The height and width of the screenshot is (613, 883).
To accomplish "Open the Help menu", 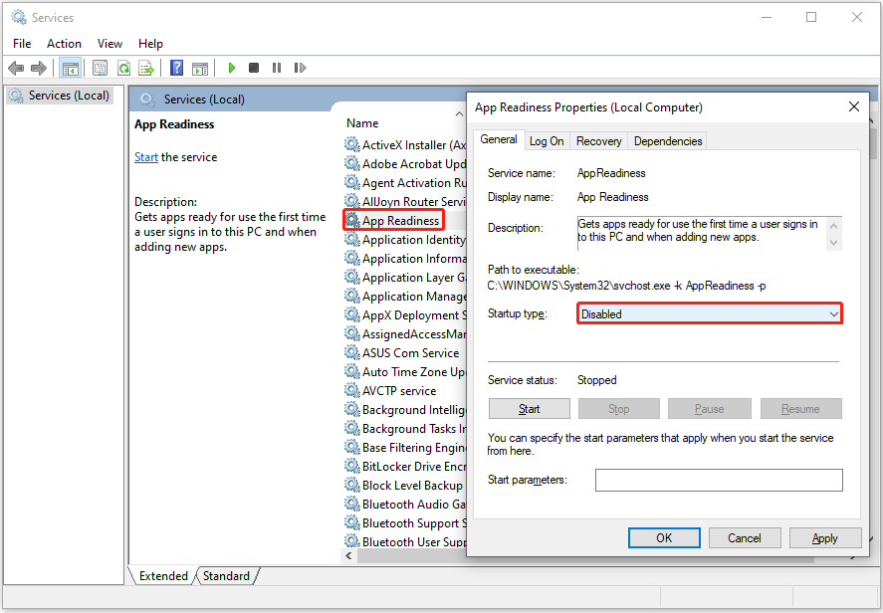I will (150, 44).
